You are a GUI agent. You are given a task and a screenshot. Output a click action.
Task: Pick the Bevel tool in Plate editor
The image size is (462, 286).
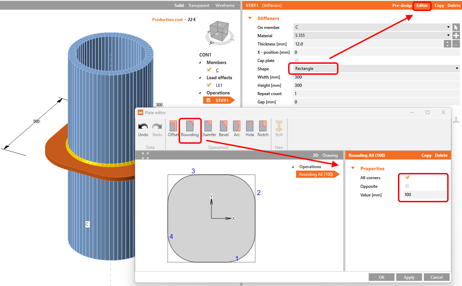point(223,126)
